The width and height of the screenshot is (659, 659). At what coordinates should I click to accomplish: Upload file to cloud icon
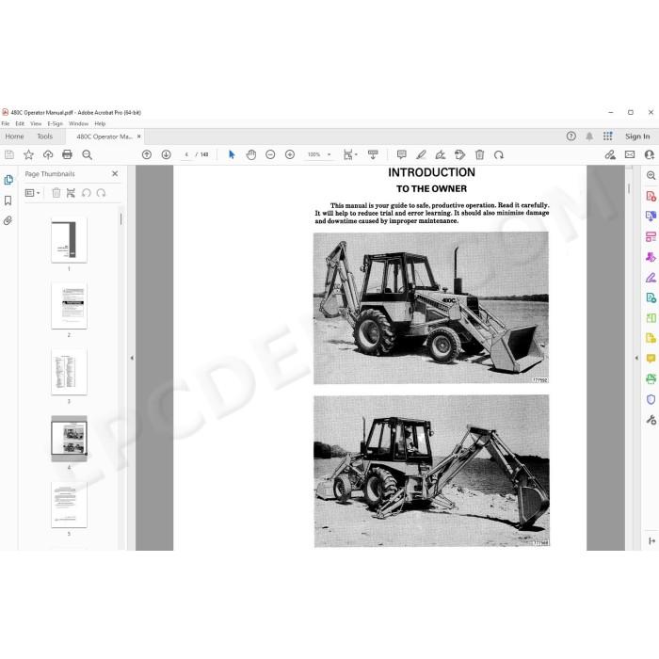coord(48,154)
